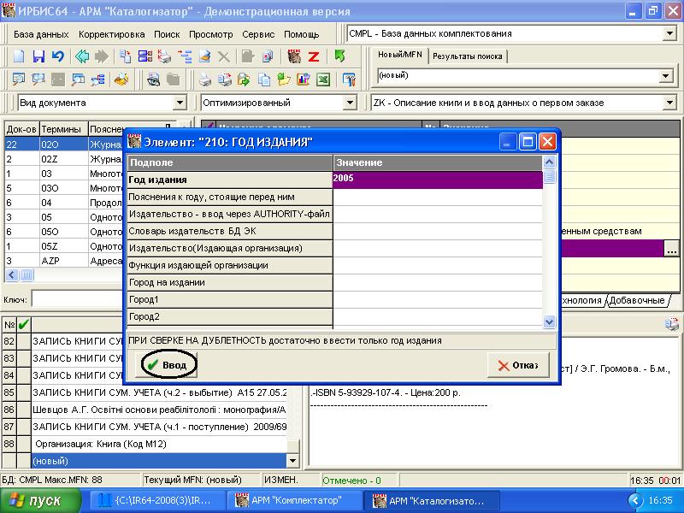Image resolution: width=684 pixels, height=513 pixels.
Task: Save the record with the floppy disk icon
Action: (x=38, y=56)
